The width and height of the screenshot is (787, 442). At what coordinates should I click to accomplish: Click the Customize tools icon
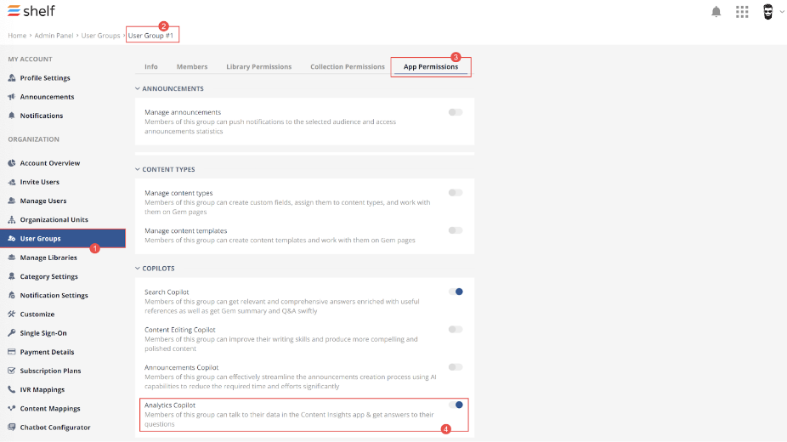(12, 314)
